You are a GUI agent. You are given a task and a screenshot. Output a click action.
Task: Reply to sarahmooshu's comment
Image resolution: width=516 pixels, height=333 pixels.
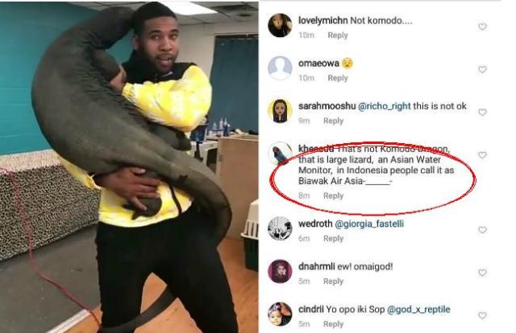333,121
